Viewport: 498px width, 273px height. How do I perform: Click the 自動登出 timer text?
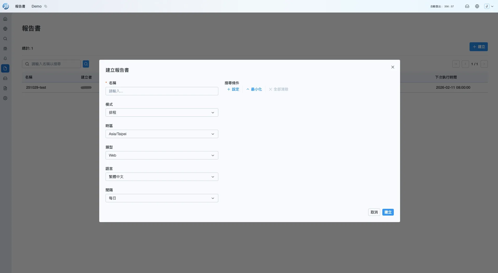tap(442, 7)
